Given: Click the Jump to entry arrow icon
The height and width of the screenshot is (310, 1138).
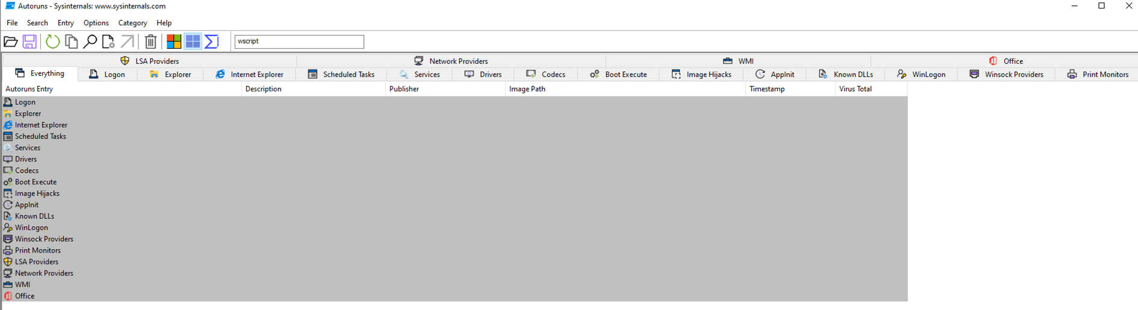Looking at the screenshot, I should point(128,42).
